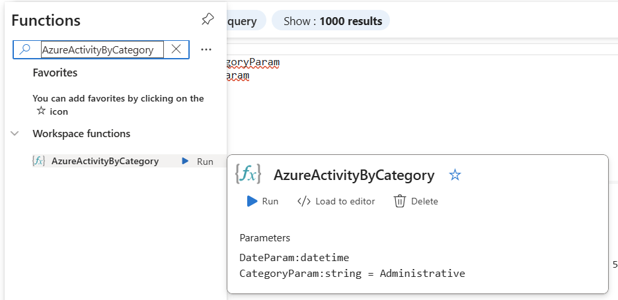The width and height of the screenshot is (618, 300).
Task: Click the Workspace functions label
Action: tap(81, 134)
